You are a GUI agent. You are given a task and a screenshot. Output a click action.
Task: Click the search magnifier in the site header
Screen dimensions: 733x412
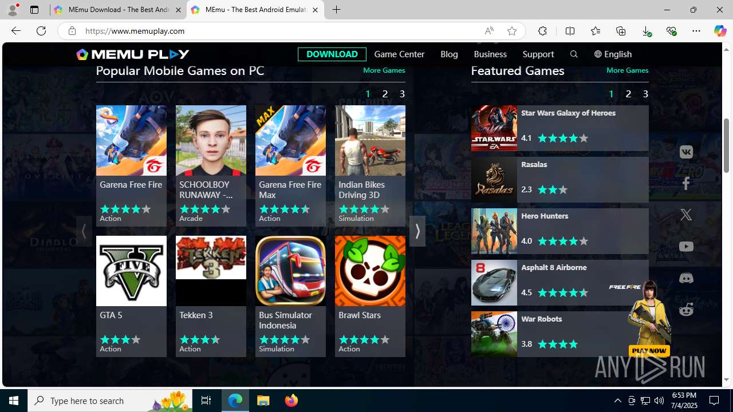[x=574, y=54]
